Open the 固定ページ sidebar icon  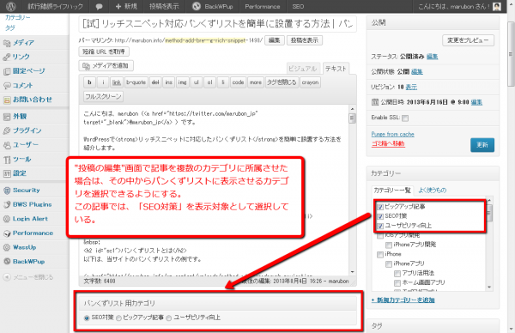click(x=7, y=71)
